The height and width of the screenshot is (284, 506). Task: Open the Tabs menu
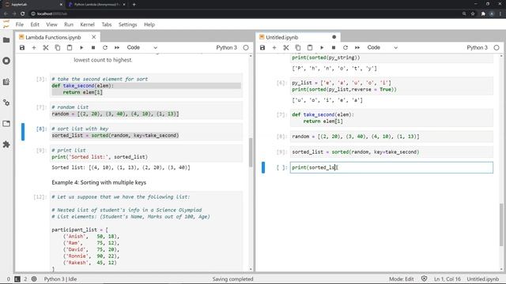[x=107, y=24]
